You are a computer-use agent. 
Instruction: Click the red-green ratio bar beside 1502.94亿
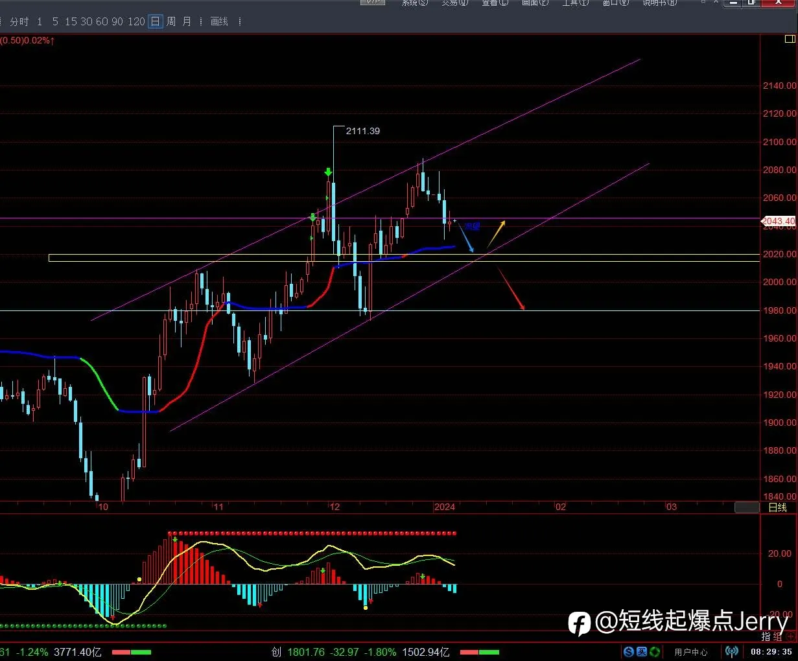480,652
